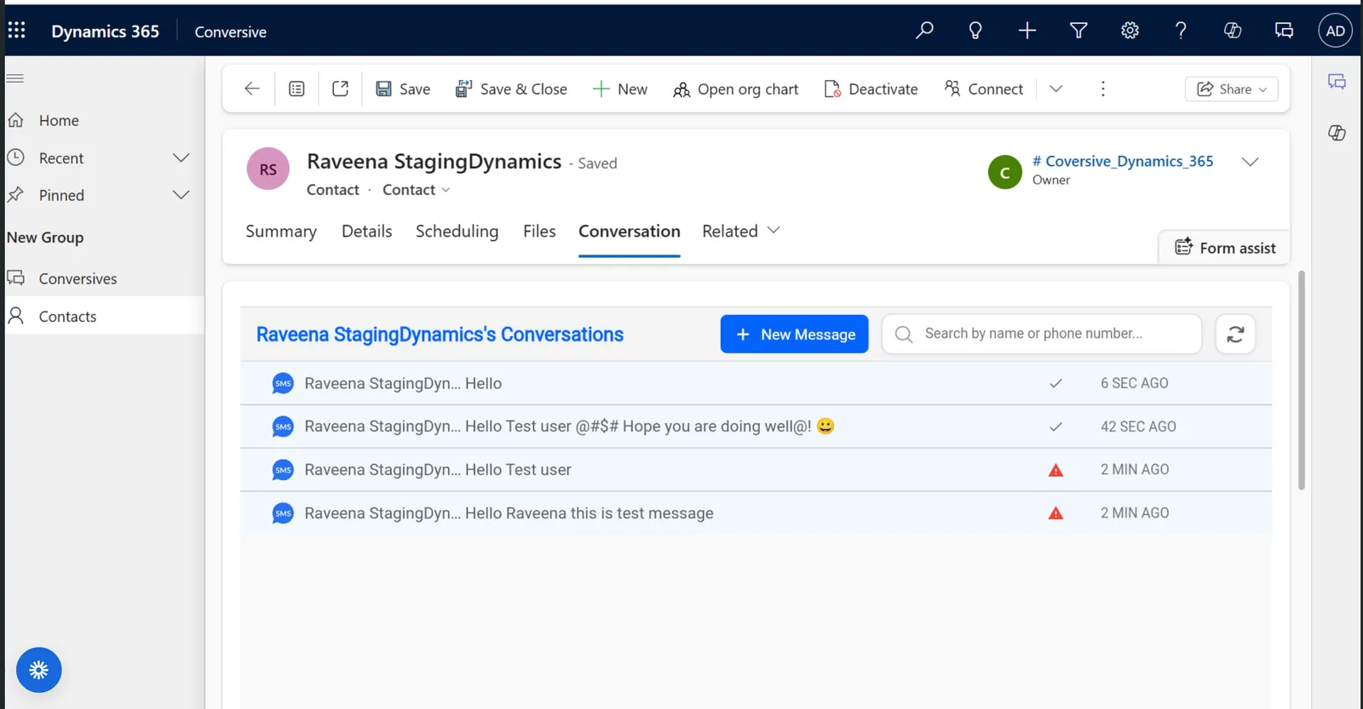The width and height of the screenshot is (1363, 709).
Task: Open the Scheduling tab
Action: pos(457,232)
